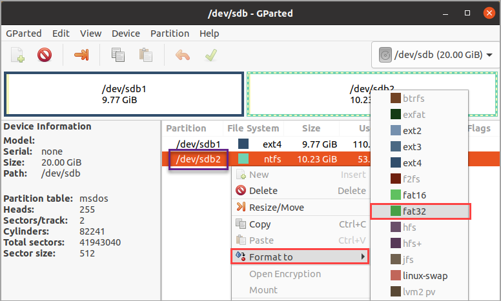Click the orange Resize/Move toolbar icon
The image size is (501, 301).
coord(81,55)
